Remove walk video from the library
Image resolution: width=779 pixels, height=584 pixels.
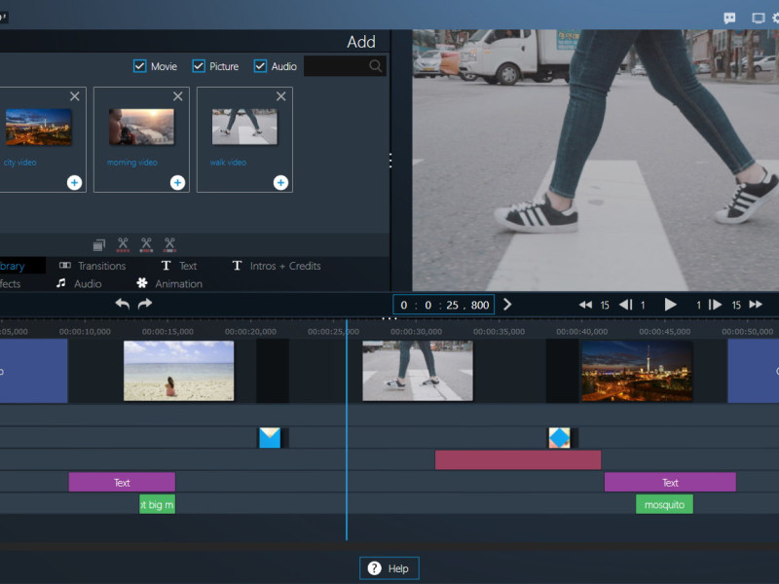point(280,96)
